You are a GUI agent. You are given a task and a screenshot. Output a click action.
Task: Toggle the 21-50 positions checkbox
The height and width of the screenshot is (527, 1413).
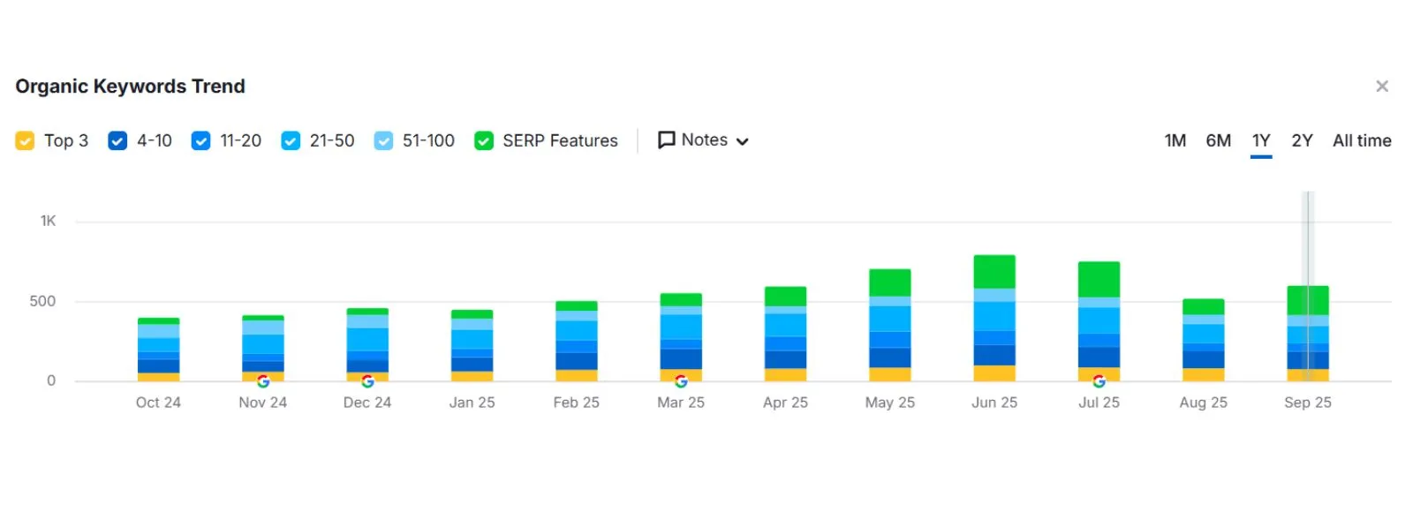[x=291, y=140]
